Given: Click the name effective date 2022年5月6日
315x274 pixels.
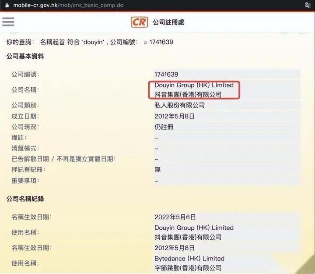Looking at the screenshot, I should (175, 217).
